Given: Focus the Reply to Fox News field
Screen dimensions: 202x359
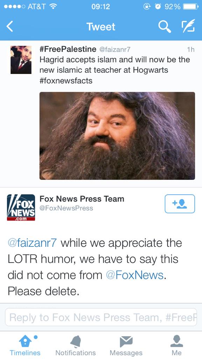Looking at the screenshot, I should (101, 317).
